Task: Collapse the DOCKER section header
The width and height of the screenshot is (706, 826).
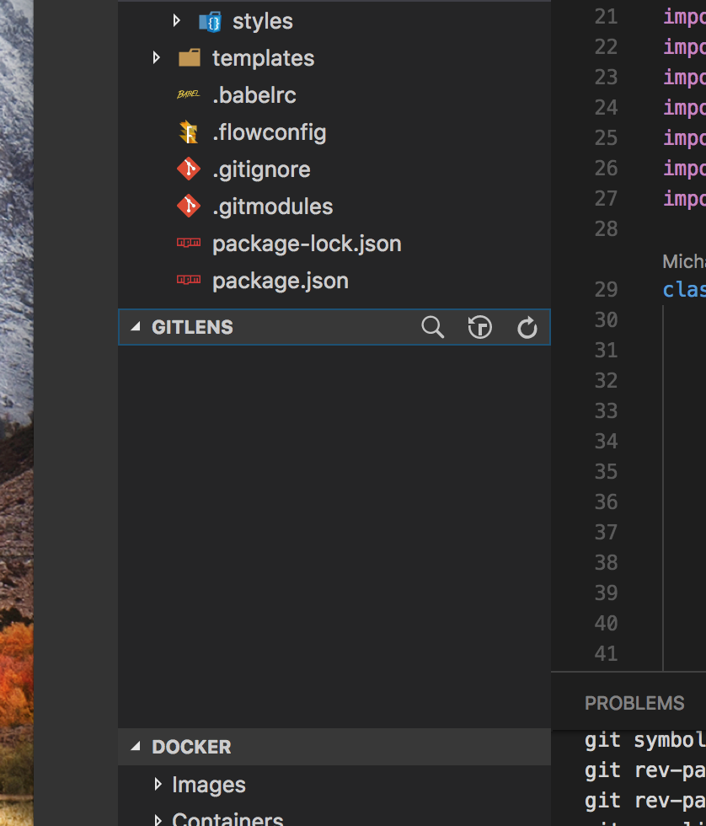Action: click(135, 746)
